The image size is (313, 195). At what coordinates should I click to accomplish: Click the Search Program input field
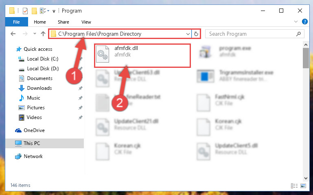point(252,34)
